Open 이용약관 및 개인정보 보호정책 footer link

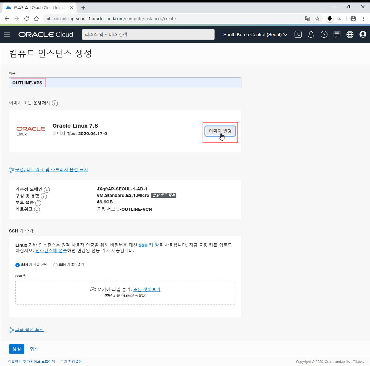coord(31,361)
